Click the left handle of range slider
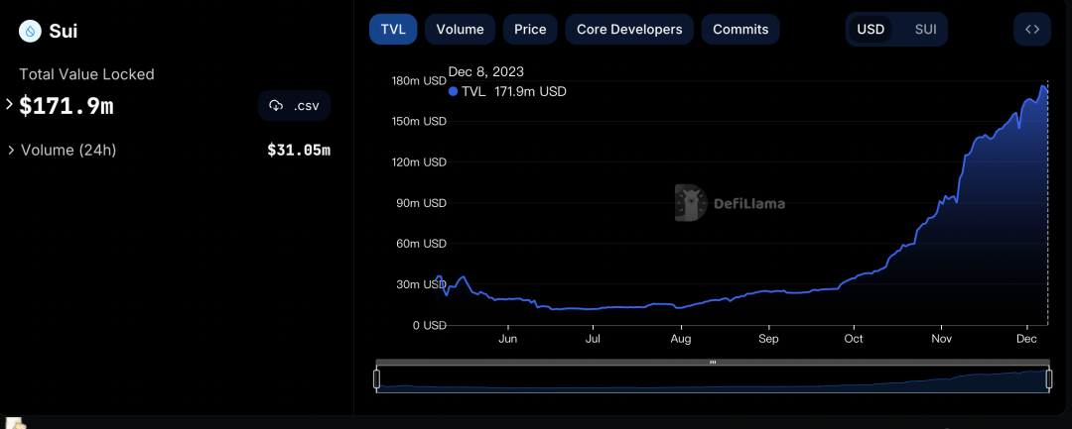The image size is (1072, 429). click(x=377, y=379)
